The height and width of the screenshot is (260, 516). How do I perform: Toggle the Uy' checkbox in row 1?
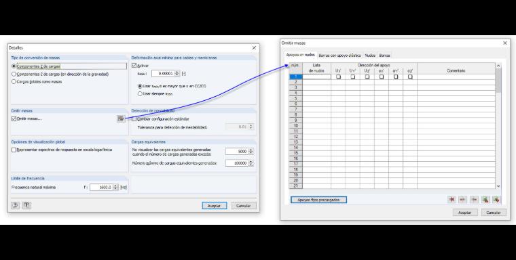point(353,77)
